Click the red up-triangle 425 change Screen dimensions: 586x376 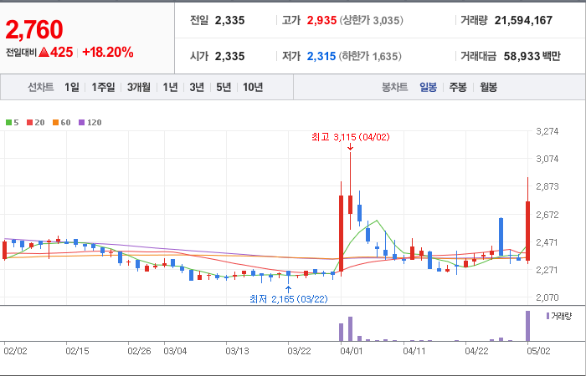click(55, 52)
